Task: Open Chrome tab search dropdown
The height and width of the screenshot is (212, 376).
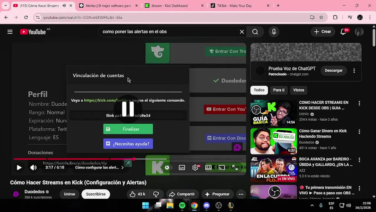Action: coord(5,6)
